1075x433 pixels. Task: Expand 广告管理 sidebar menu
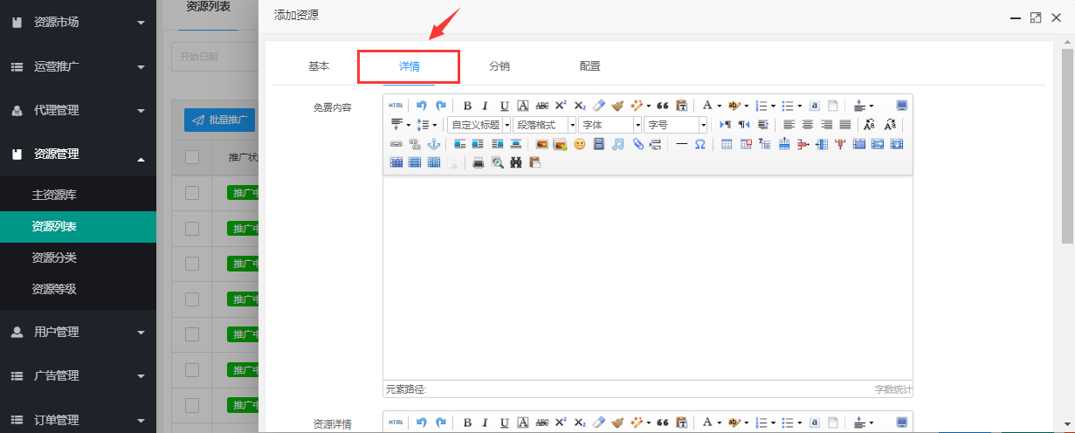click(x=78, y=375)
